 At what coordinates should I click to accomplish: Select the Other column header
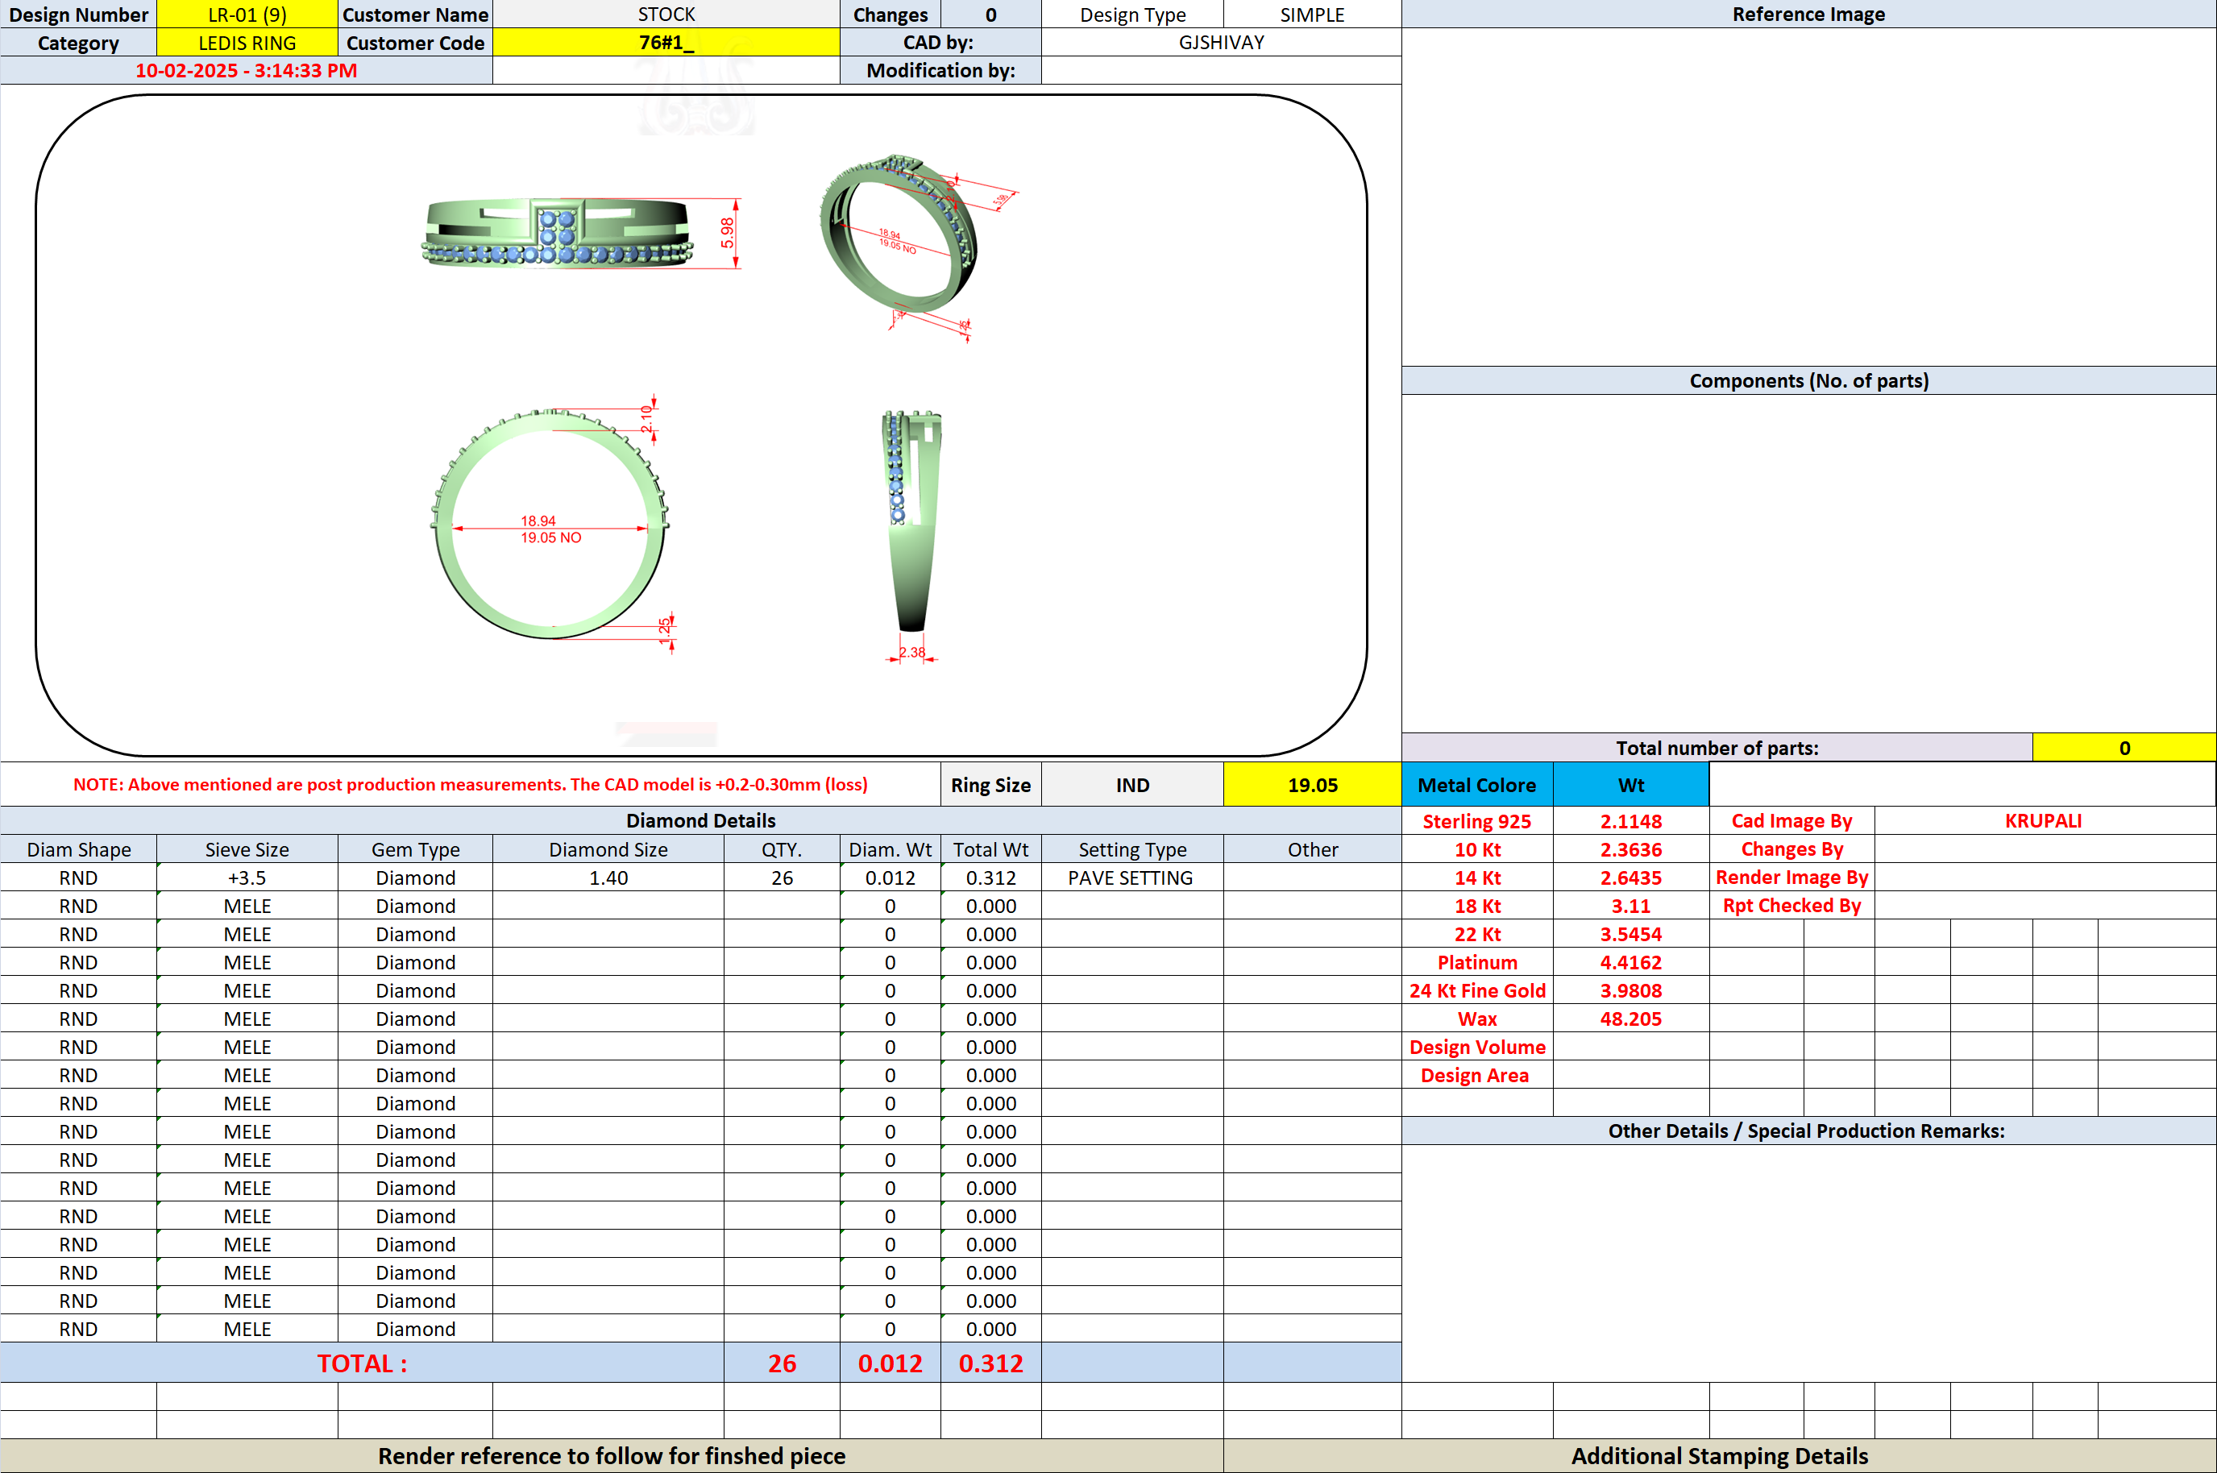coord(1312,849)
